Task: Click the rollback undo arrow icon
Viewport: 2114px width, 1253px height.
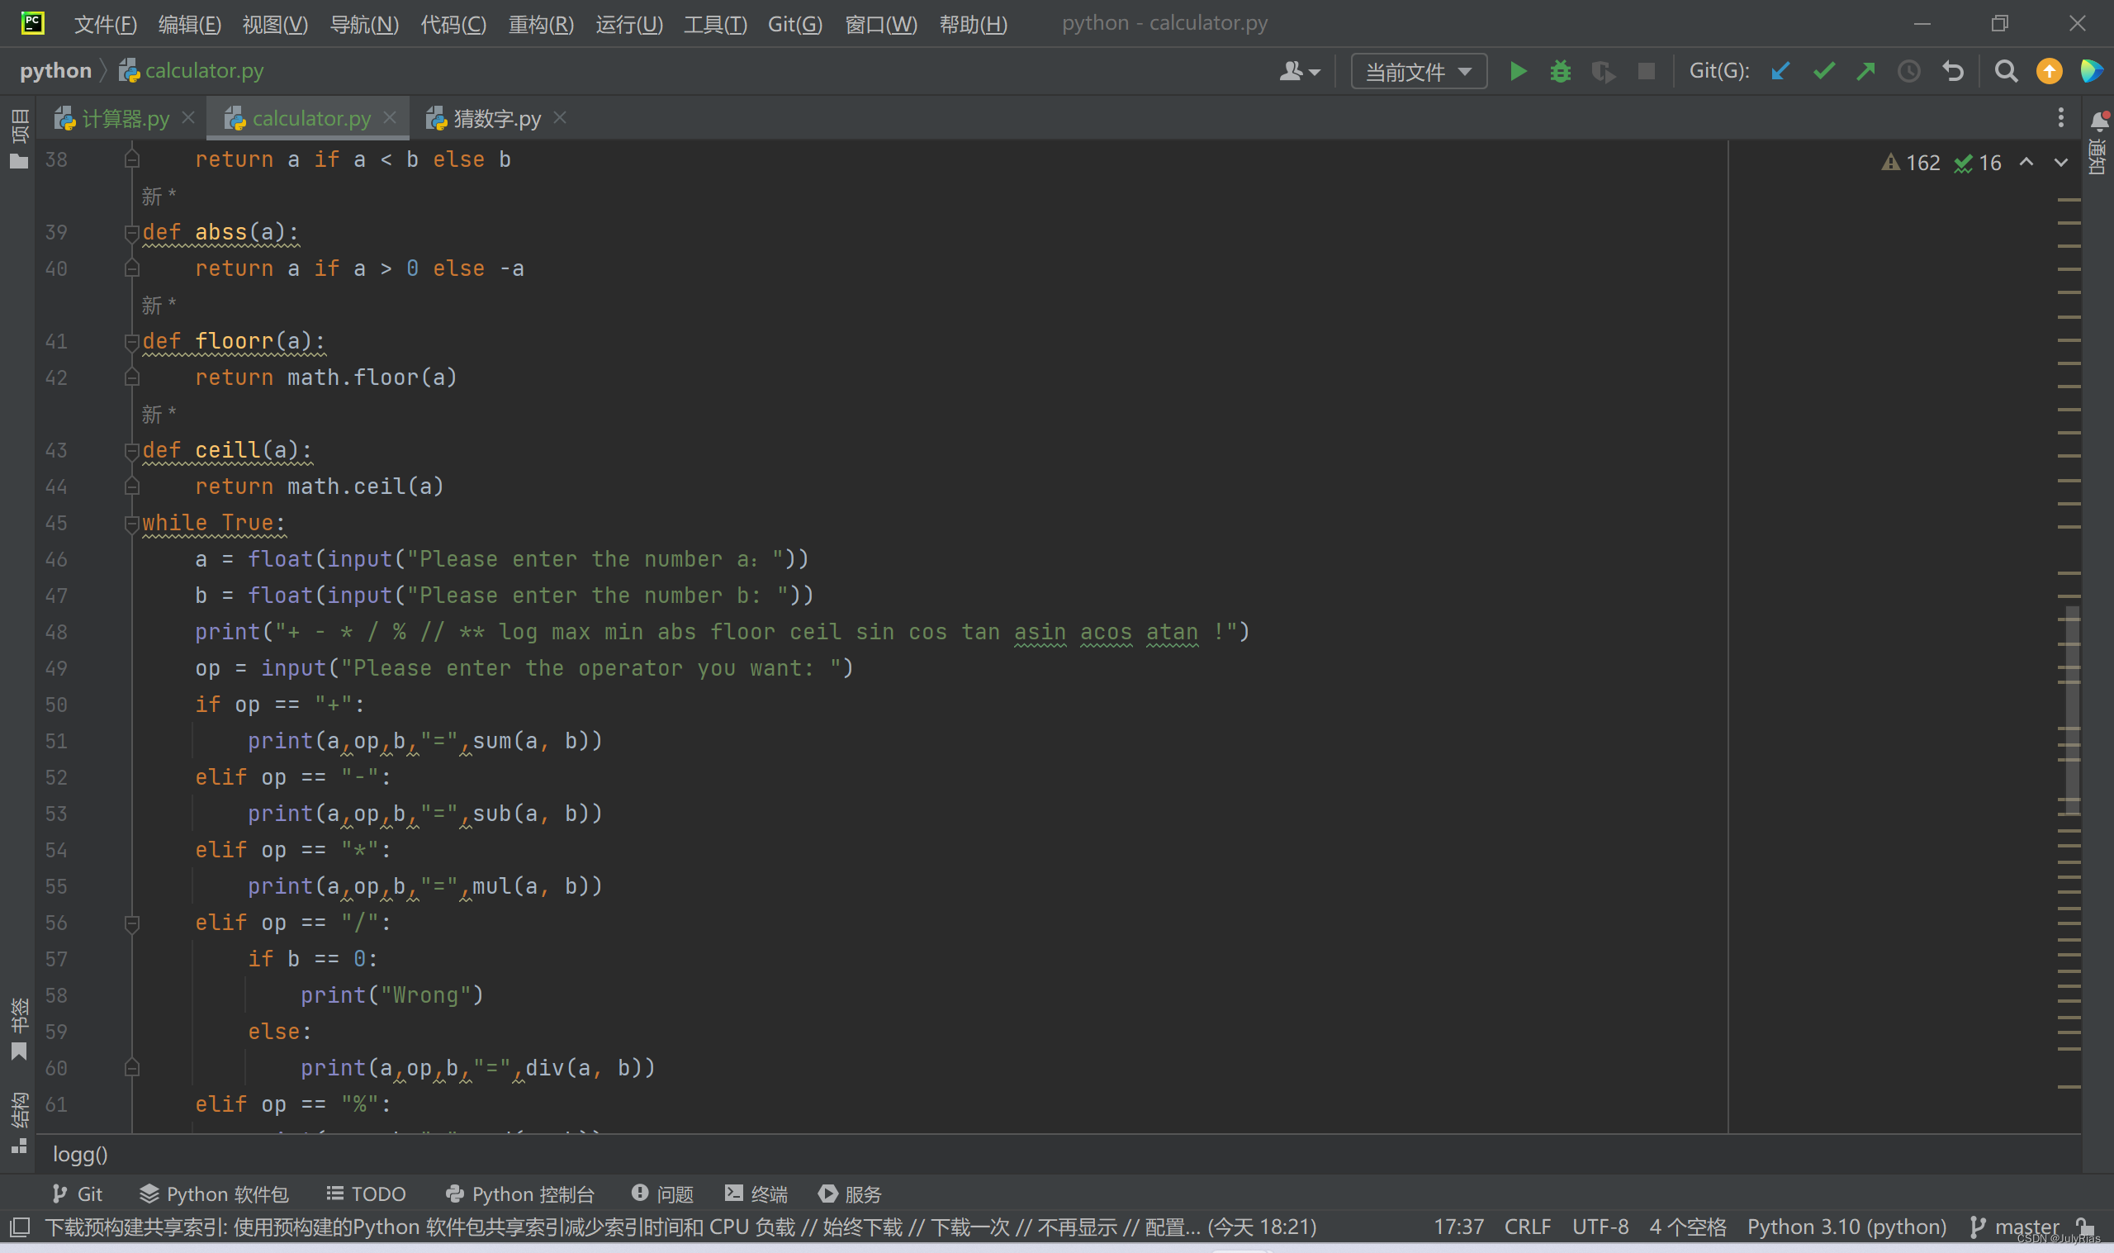Action: coord(1953,72)
